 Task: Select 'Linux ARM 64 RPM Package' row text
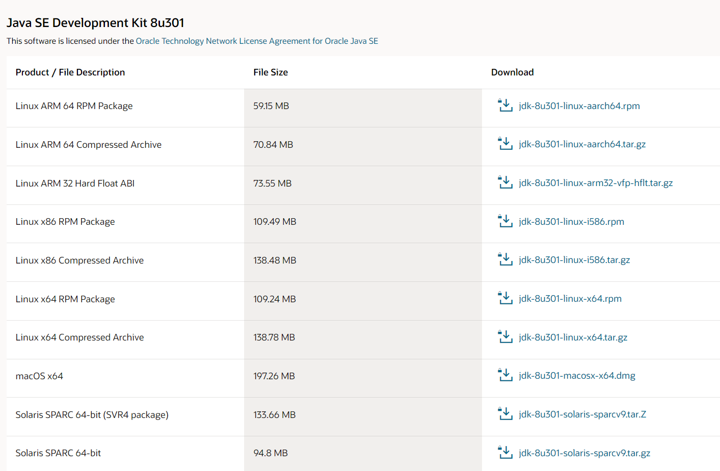[x=74, y=106]
